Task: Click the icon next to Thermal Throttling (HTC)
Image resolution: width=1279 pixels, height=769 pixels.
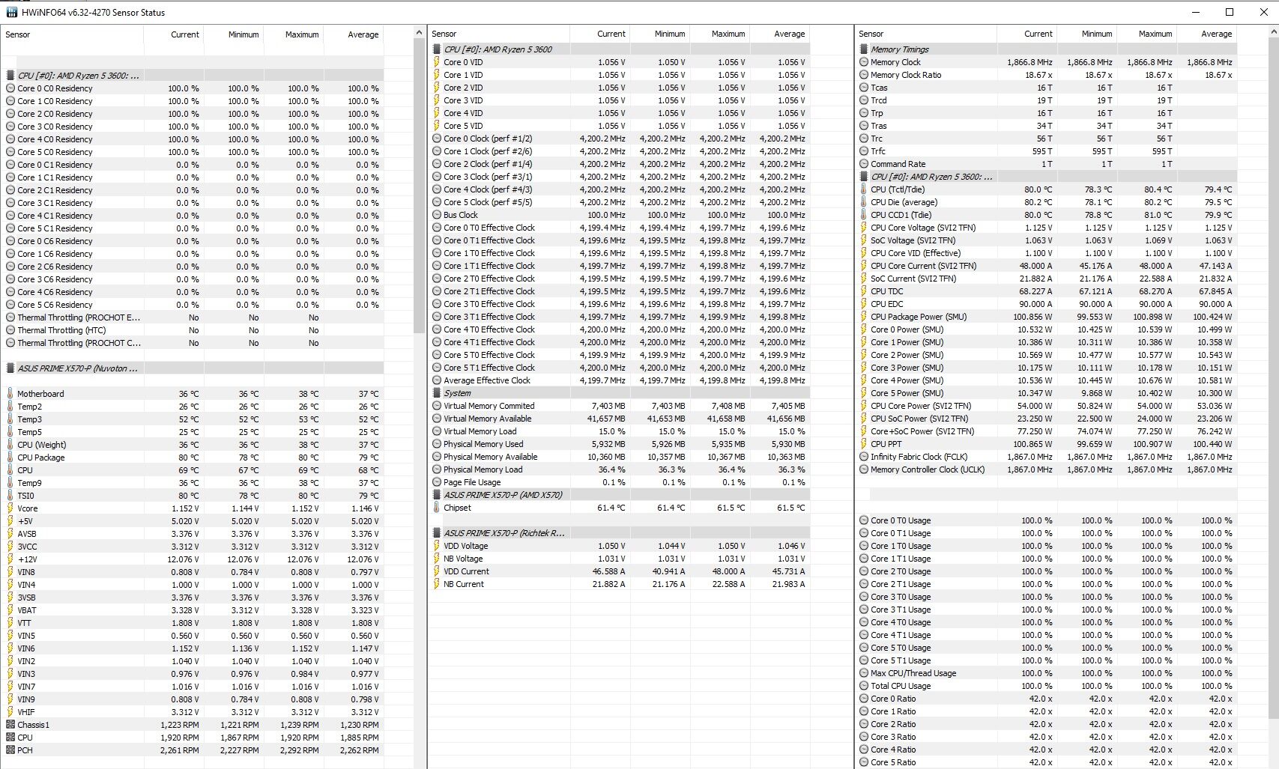Action: click(x=10, y=330)
